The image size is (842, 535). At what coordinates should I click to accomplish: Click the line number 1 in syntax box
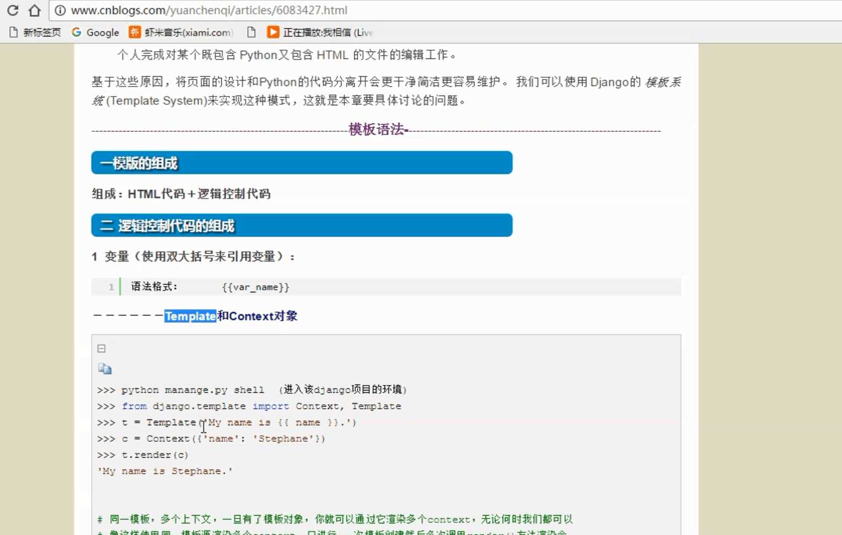pyautogui.click(x=111, y=287)
